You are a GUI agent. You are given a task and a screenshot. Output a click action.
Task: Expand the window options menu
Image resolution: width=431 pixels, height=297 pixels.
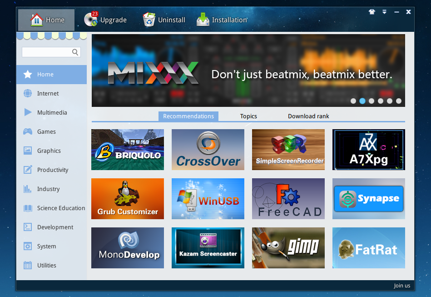pyautogui.click(x=384, y=11)
